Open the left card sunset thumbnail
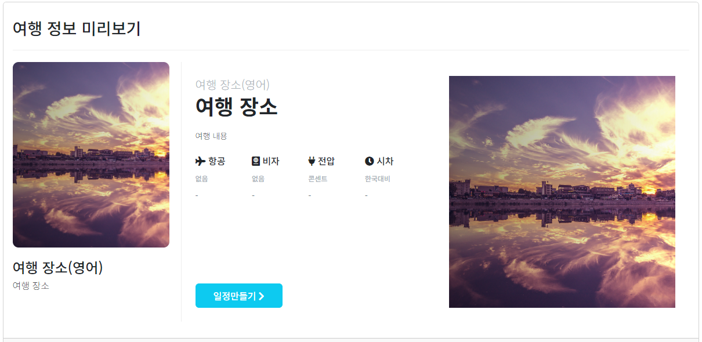Screen dimensions: 702x342 [91, 155]
